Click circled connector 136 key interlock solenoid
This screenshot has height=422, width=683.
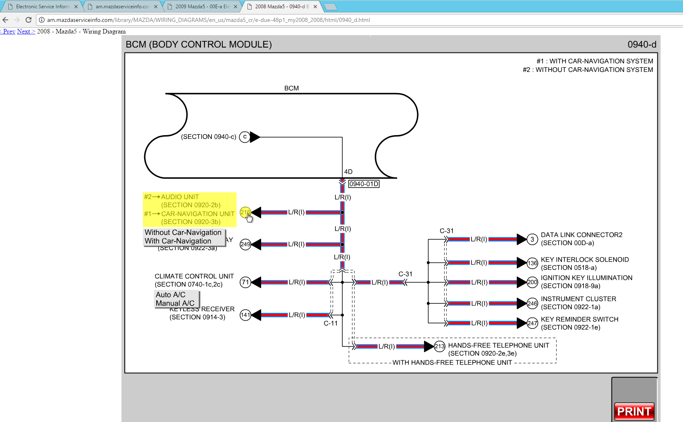(532, 263)
